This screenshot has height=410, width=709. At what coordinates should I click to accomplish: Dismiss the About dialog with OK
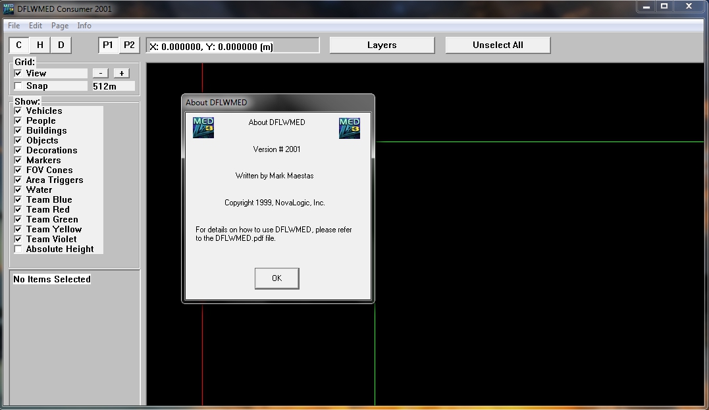276,278
